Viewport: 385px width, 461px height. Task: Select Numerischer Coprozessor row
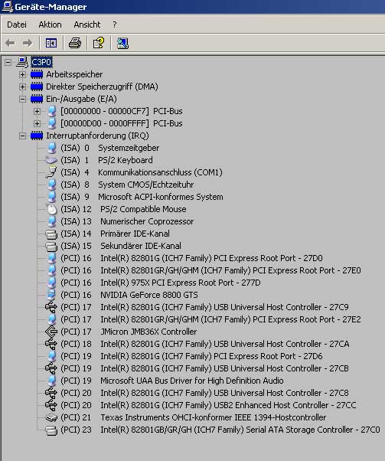coord(127,221)
